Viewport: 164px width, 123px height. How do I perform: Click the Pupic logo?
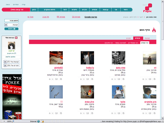[148, 8]
